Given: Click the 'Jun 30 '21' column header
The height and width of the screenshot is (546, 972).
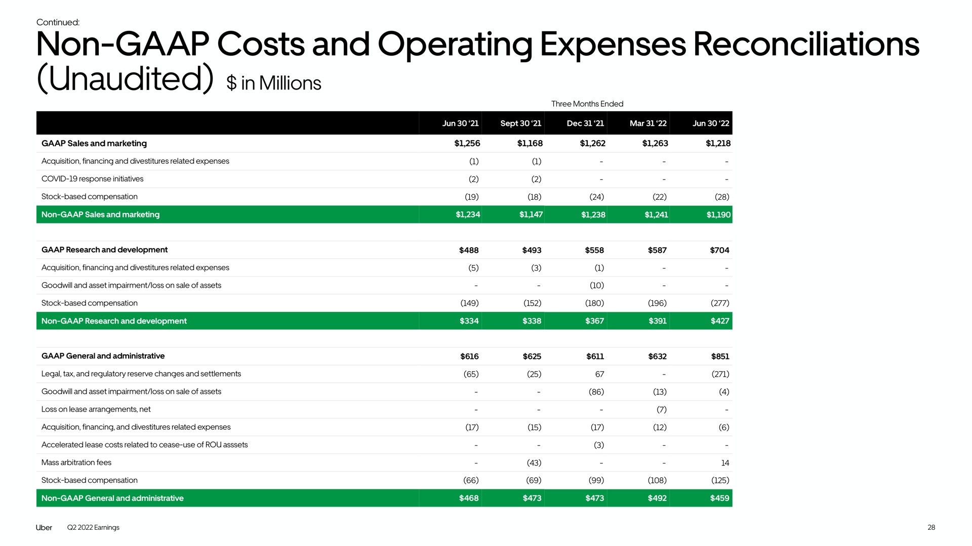Looking at the screenshot, I should [x=460, y=123].
